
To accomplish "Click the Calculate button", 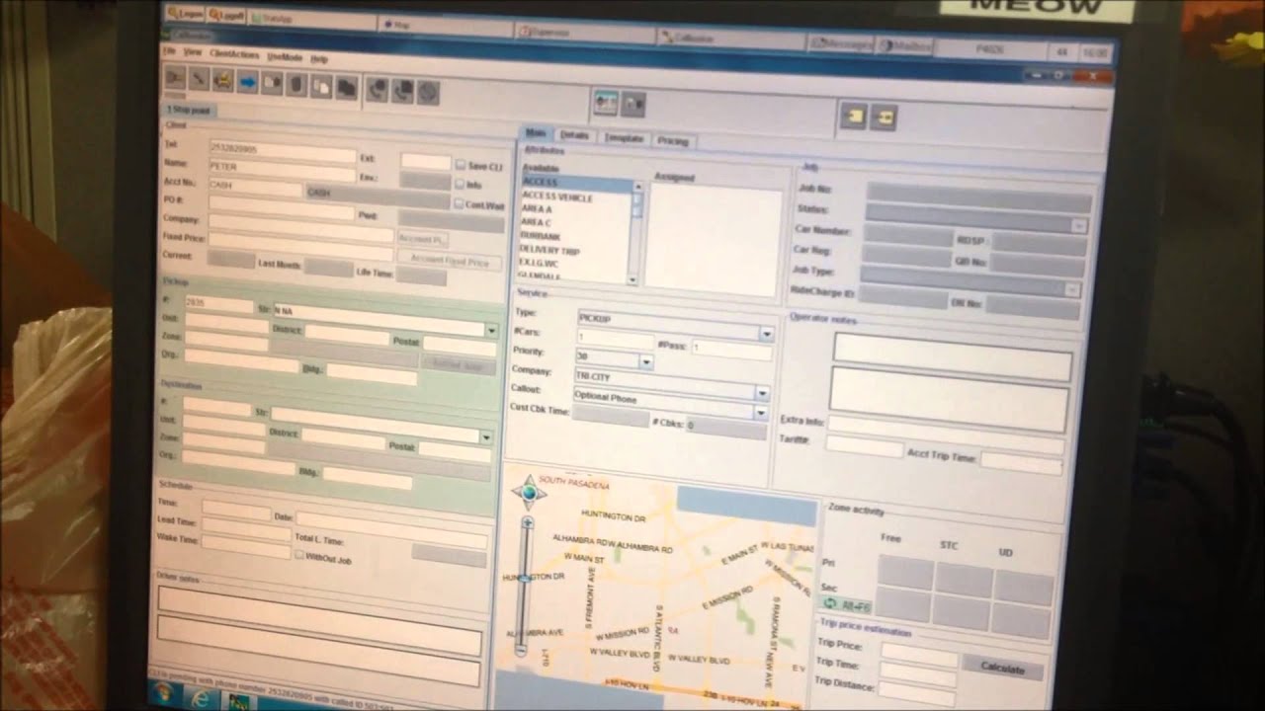I will point(1002,668).
